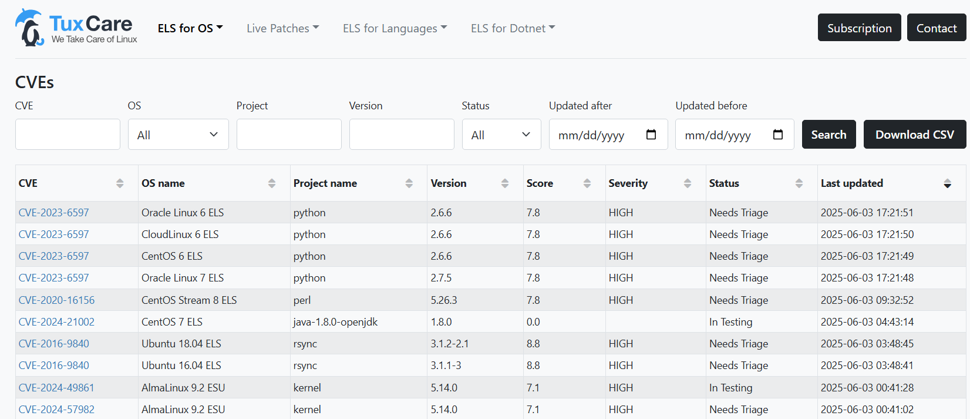Click 'In Testing' status for CentOS 7 ELS
970x419 pixels.
coord(730,322)
